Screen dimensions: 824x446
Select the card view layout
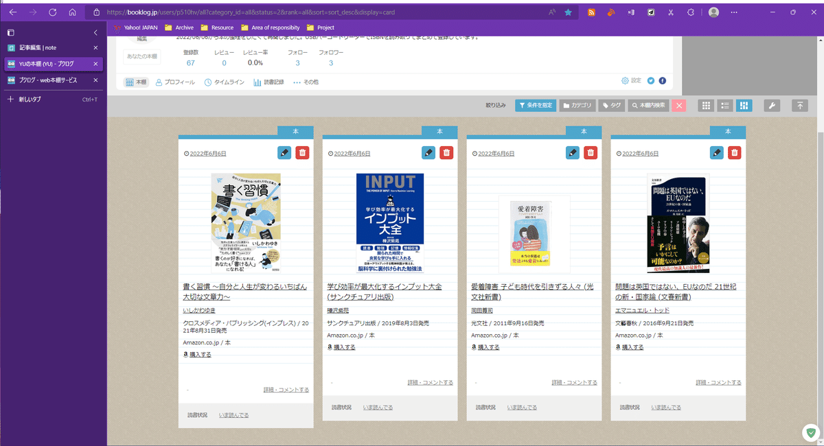[744, 106]
